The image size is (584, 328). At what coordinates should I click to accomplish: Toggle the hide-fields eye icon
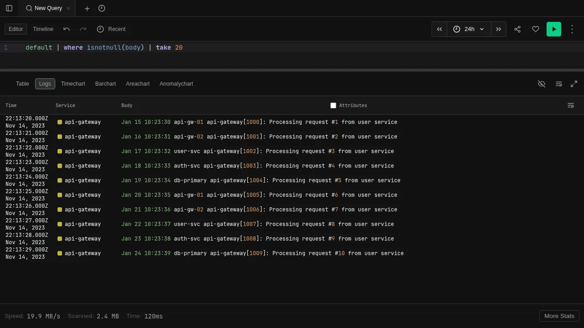(x=542, y=84)
